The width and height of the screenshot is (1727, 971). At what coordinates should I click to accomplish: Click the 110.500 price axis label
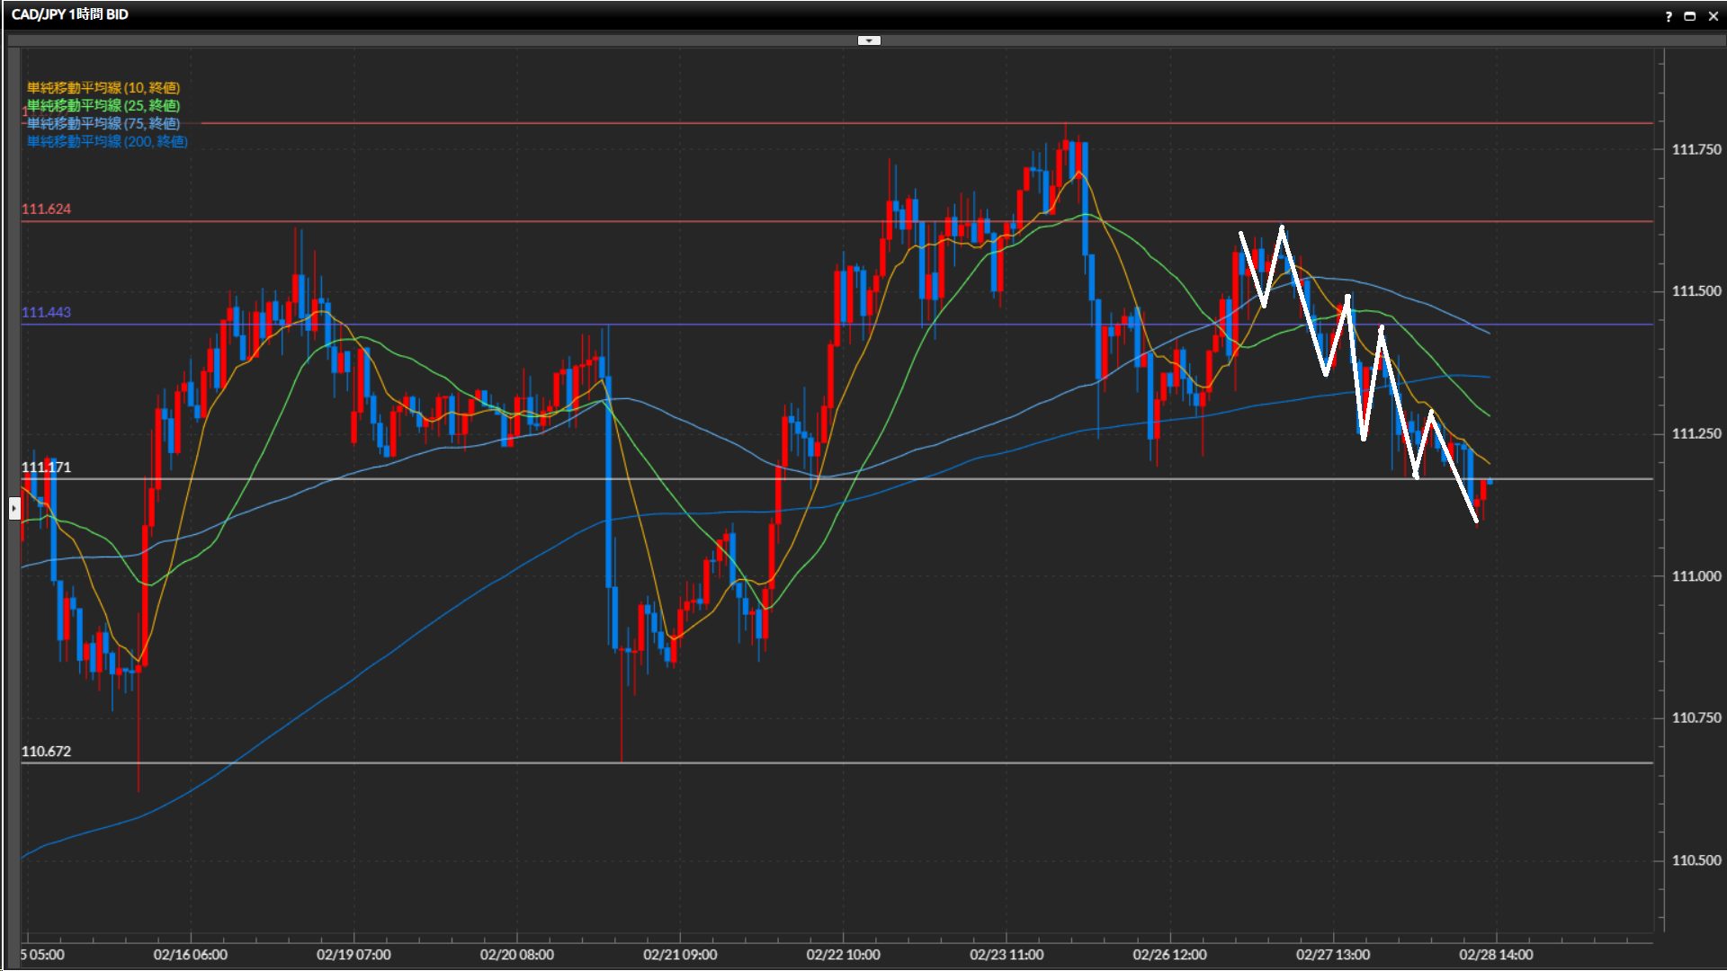click(x=1696, y=860)
